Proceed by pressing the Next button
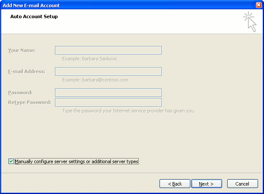 (206, 184)
